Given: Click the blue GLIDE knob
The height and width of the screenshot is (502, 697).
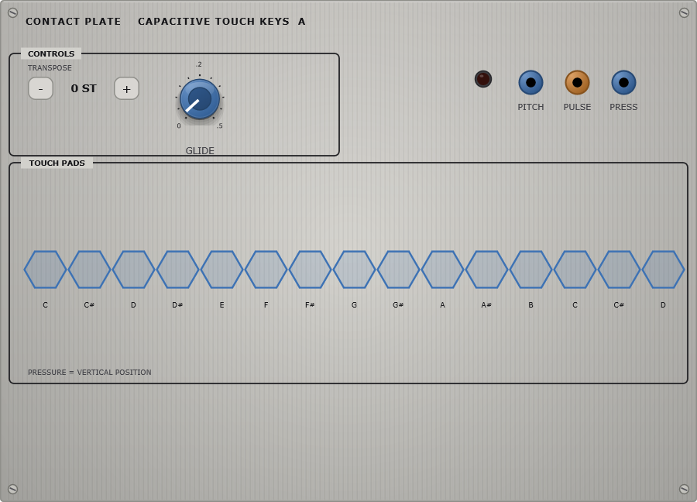Looking at the screenshot, I should tap(200, 99).
